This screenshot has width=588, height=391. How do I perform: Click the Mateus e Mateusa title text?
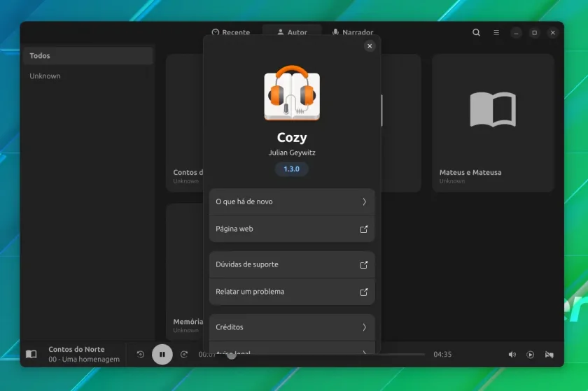(470, 173)
